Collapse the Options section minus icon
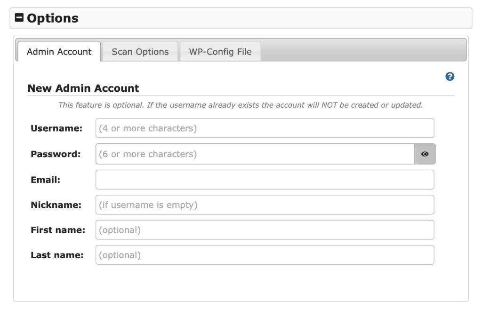This screenshot has height=309, width=482. tap(19, 18)
